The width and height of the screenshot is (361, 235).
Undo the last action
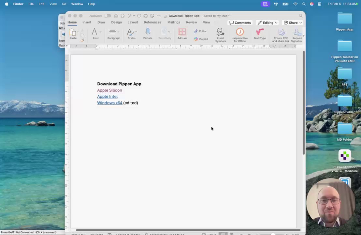tap(129, 16)
